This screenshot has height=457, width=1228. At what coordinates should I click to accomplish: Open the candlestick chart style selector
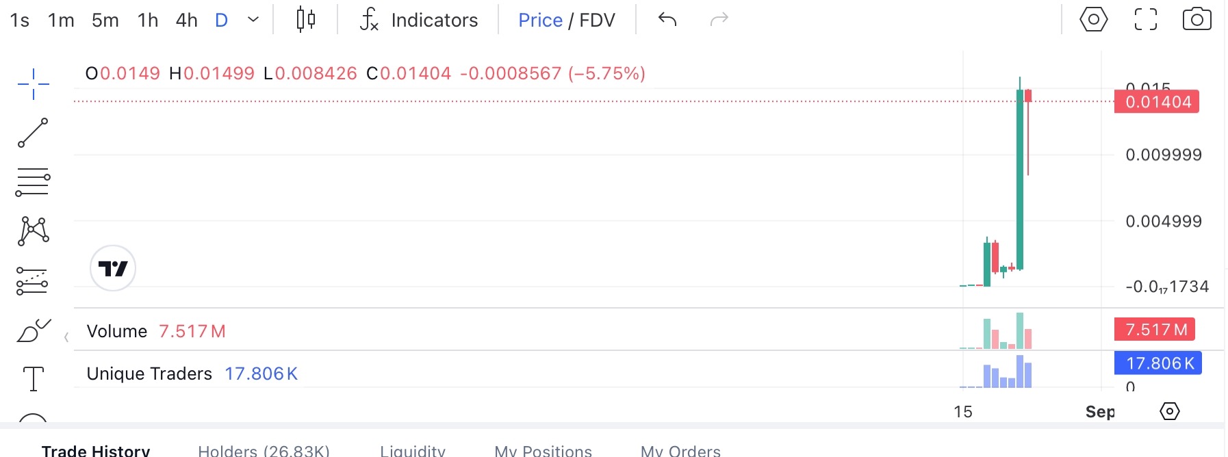(306, 20)
